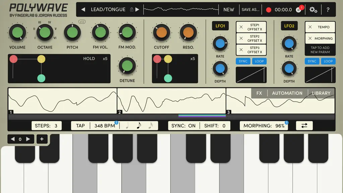
Task: Click the FM MOD. knob
Action: 127,33
